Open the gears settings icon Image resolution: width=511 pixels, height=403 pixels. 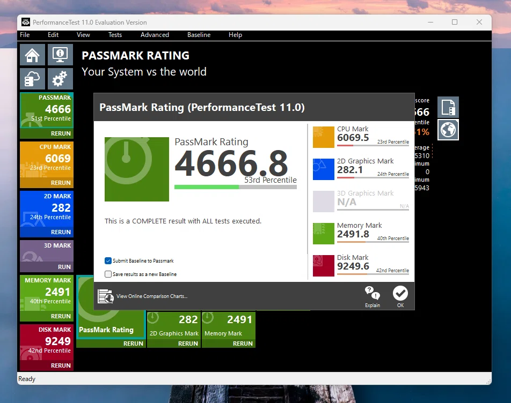click(60, 78)
